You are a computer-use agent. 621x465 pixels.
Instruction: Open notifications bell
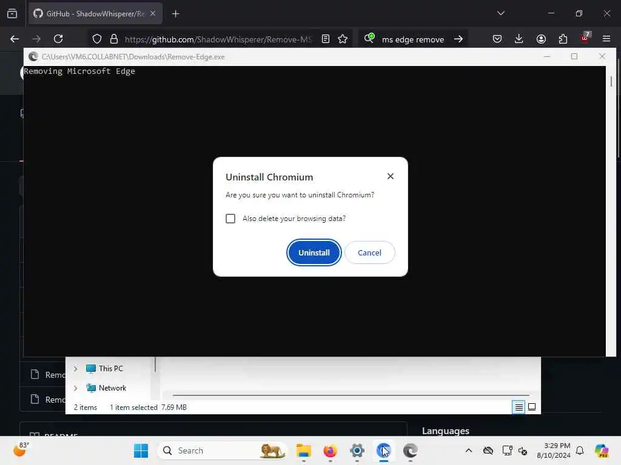(x=580, y=450)
